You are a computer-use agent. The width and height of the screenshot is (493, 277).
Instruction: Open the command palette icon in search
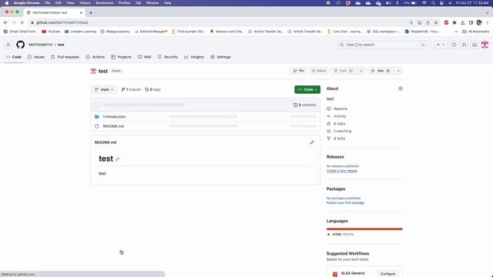(x=423, y=45)
